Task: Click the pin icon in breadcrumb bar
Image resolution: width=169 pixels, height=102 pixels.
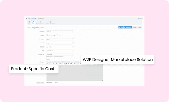Action: (138, 18)
